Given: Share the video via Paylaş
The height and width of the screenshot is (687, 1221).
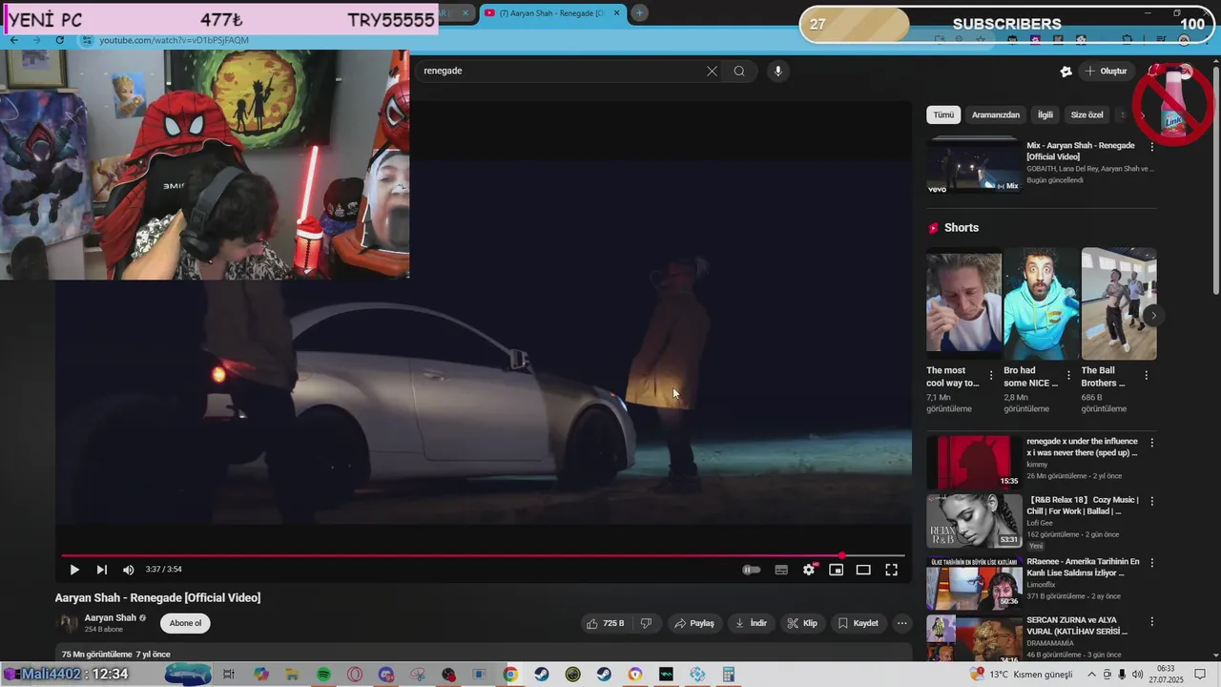Looking at the screenshot, I should point(693,623).
